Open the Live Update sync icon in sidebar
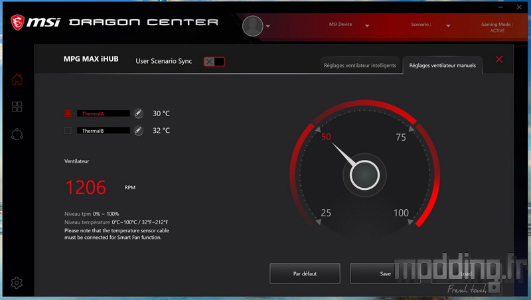This screenshot has height=300, width=531. coord(17,134)
